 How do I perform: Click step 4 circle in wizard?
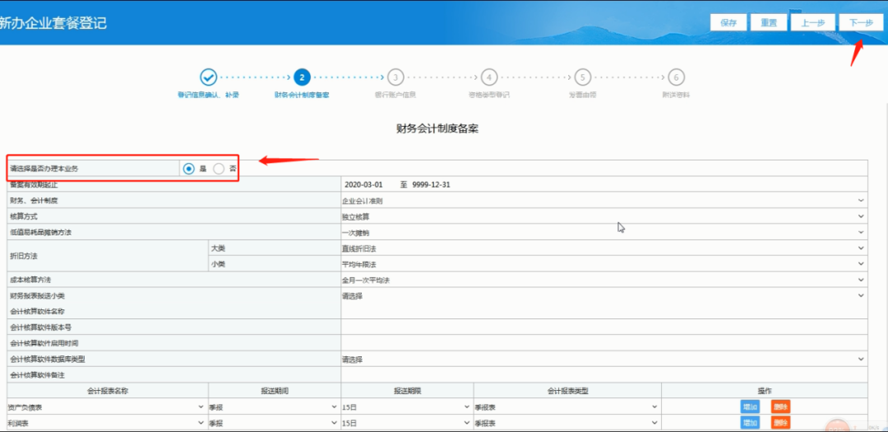click(489, 77)
